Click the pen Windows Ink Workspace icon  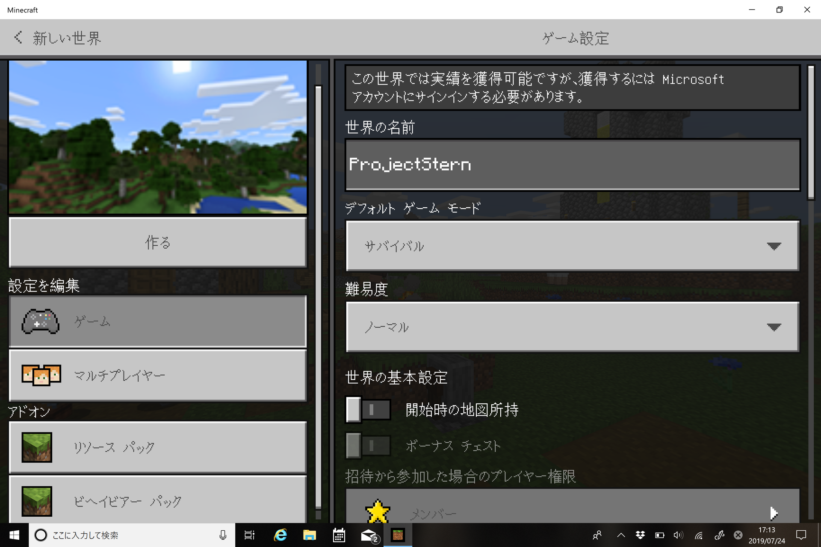pyautogui.click(x=719, y=535)
